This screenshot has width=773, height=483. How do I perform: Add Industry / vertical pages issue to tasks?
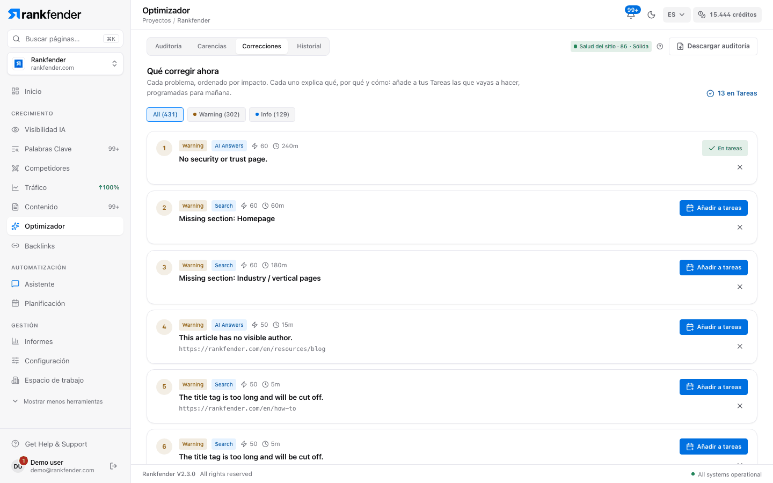click(713, 267)
